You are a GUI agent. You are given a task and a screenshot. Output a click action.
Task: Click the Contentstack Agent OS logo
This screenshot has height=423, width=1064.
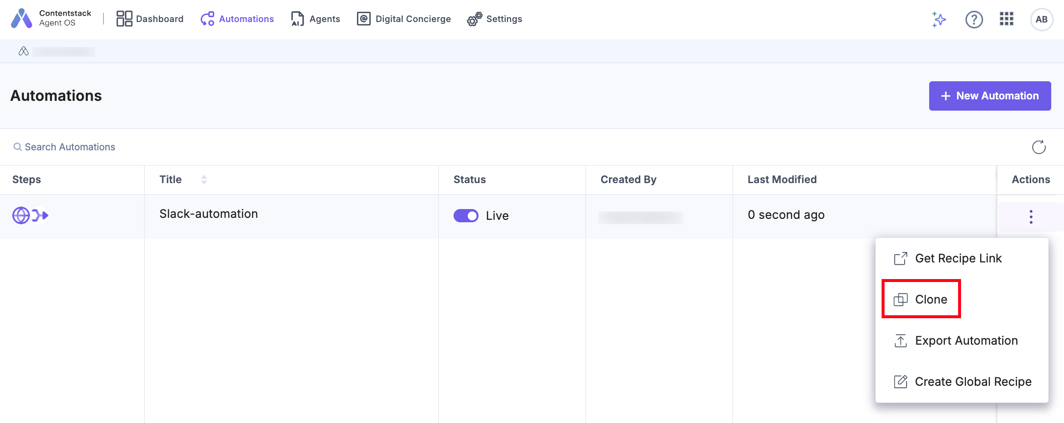pos(22,19)
